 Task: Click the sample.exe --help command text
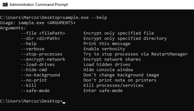coord(85,18)
